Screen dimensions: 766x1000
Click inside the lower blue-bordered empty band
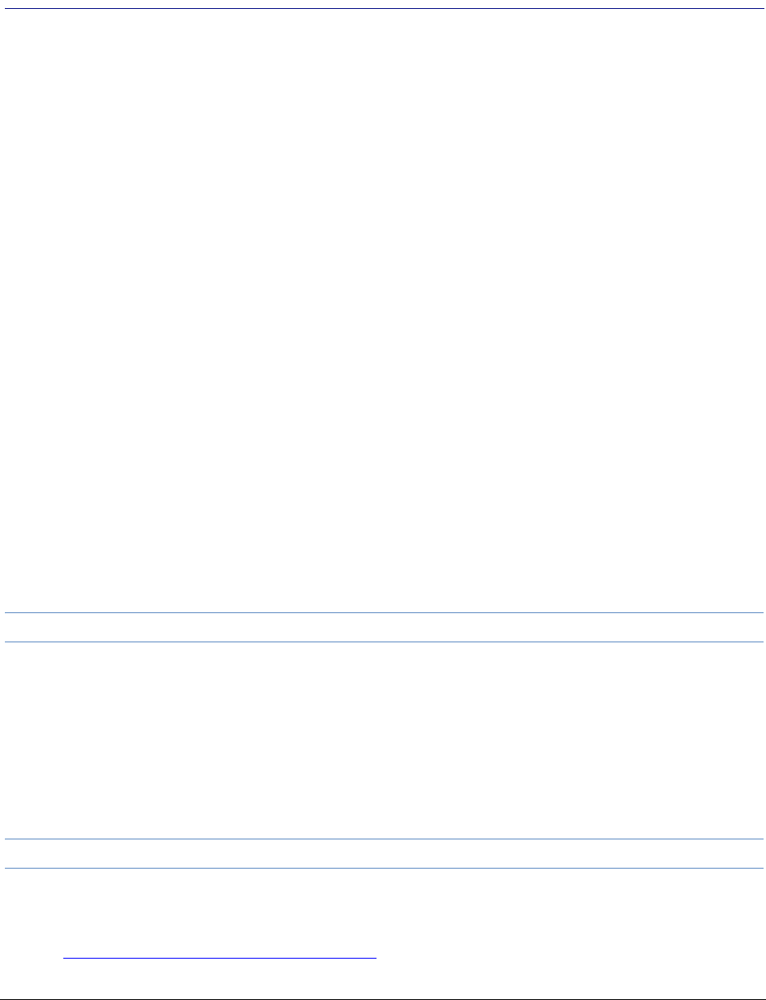pyautogui.click(x=383, y=854)
